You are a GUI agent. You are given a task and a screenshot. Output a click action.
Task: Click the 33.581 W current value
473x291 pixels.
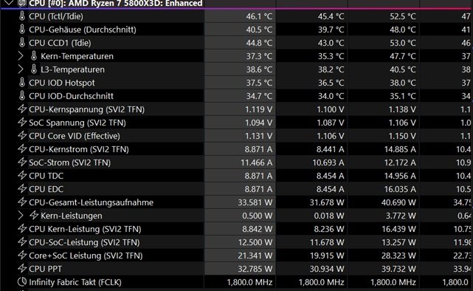point(255,202)
